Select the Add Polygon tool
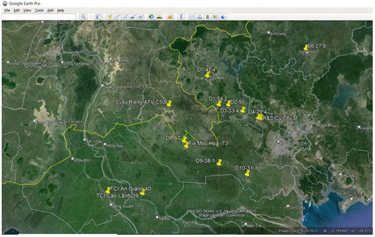The width and height of the screenshot is (375, 237). (x=117, y=17)
